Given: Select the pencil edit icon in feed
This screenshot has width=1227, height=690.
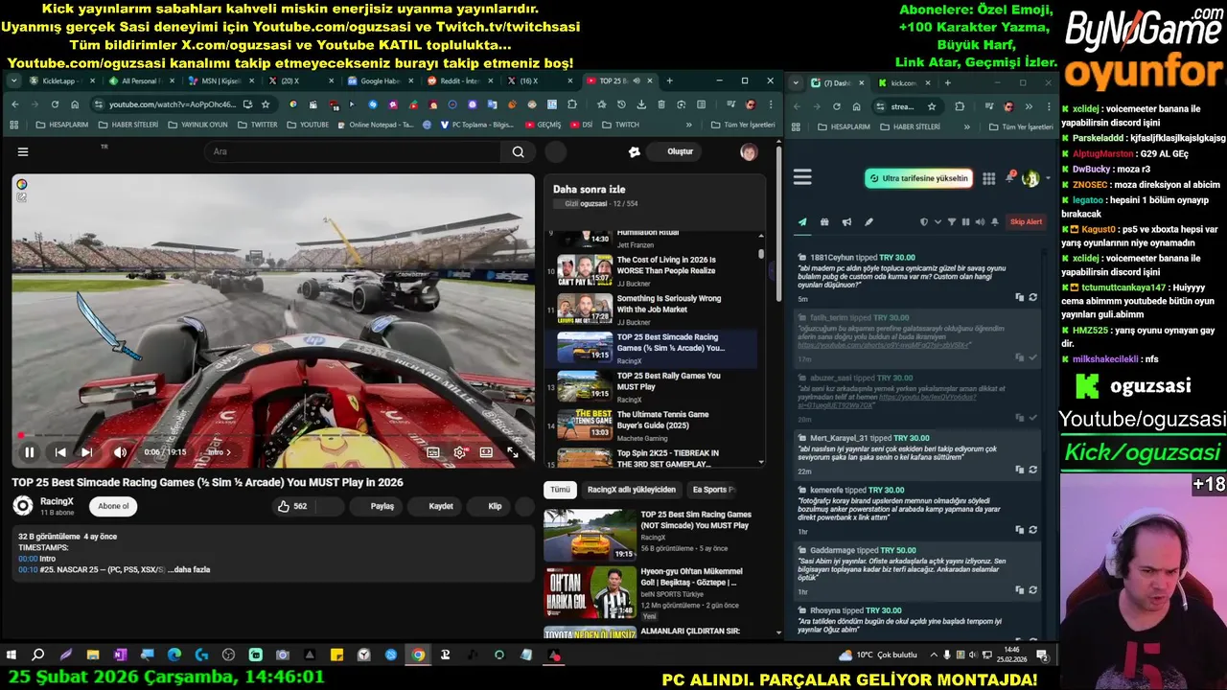Looking at the screenshot, I should [x=868, y=221].
